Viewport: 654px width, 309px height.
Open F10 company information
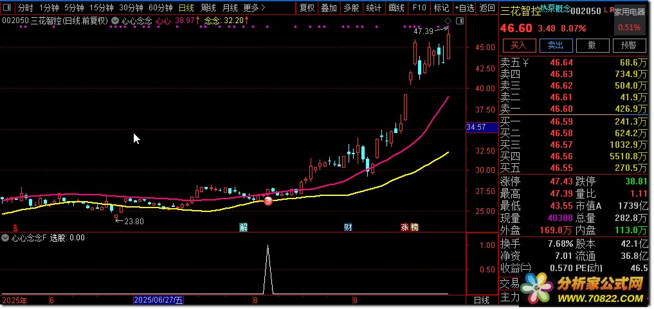419,8
